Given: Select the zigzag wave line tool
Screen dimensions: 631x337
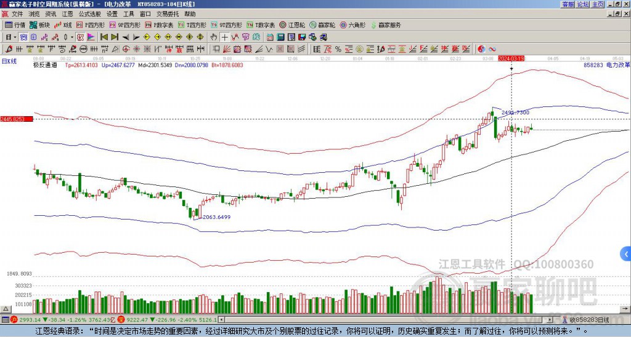Looking at the screenshot, I should pos(268,49).
